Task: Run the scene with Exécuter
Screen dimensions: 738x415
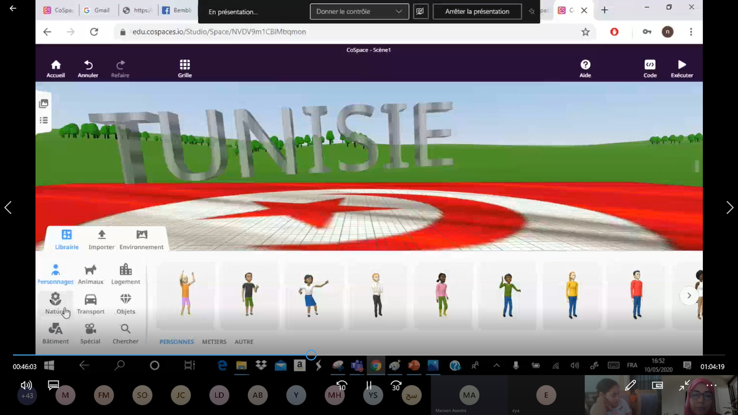Action: coord(681,68)
